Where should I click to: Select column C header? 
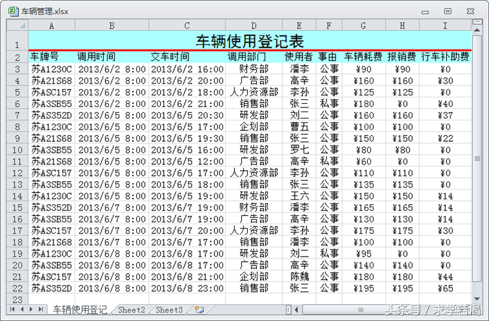pos(187,25)
